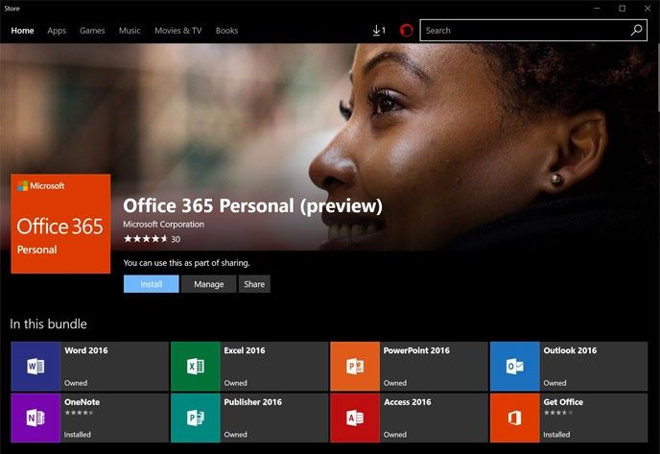Open the user account avatar
The image size is (660, 454).
[406, 31]
